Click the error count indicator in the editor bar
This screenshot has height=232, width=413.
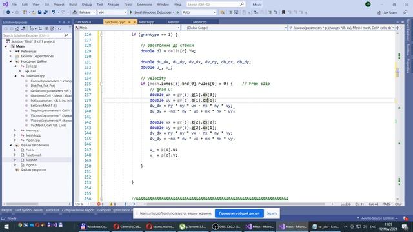point(101,204)
